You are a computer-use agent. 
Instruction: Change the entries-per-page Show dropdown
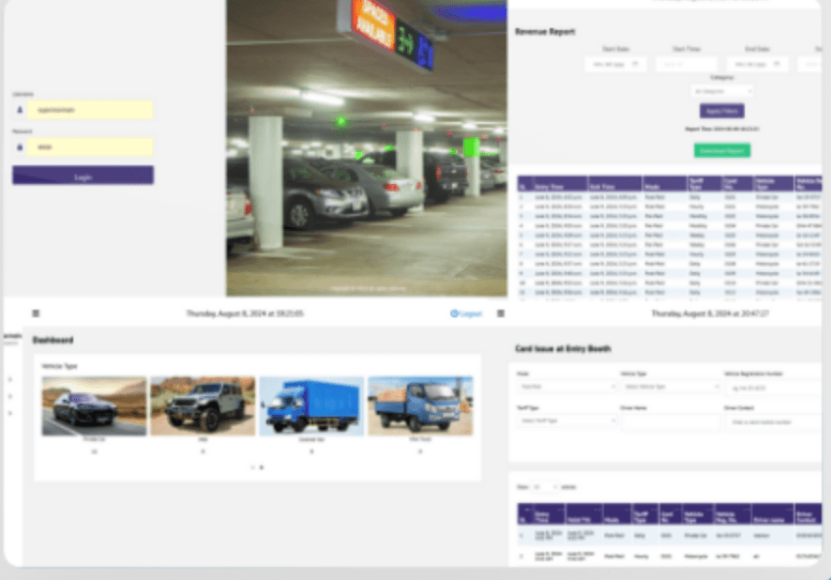[x=544, y=484]
